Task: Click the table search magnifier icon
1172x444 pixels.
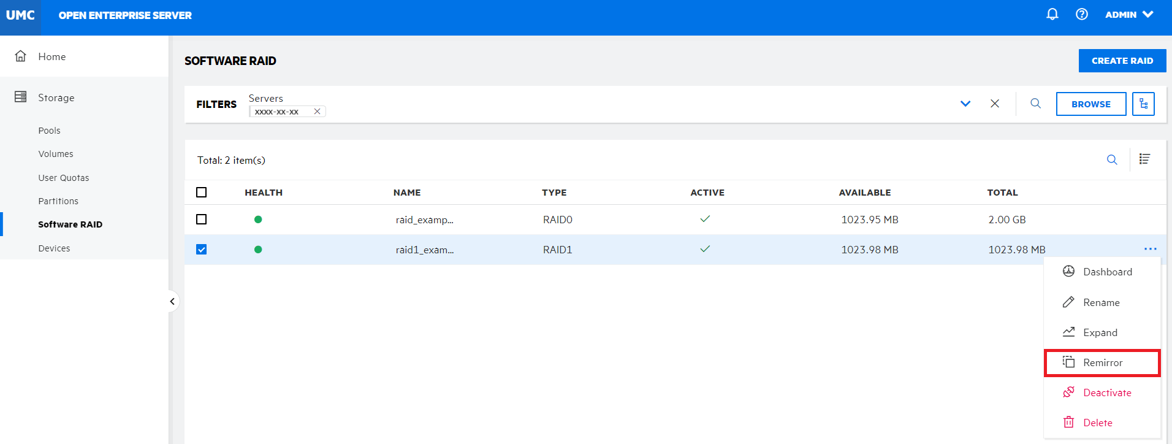Action: pos(1111,160)
